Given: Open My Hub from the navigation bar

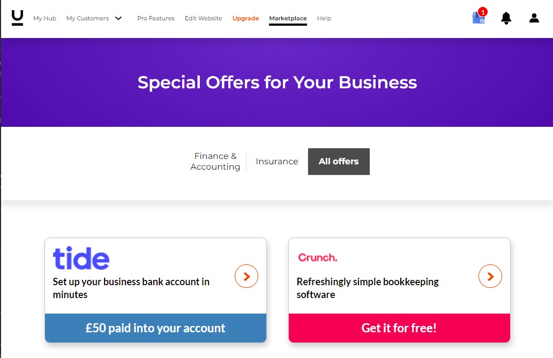Looking at the screenshot, I should (x=44, y=18).
